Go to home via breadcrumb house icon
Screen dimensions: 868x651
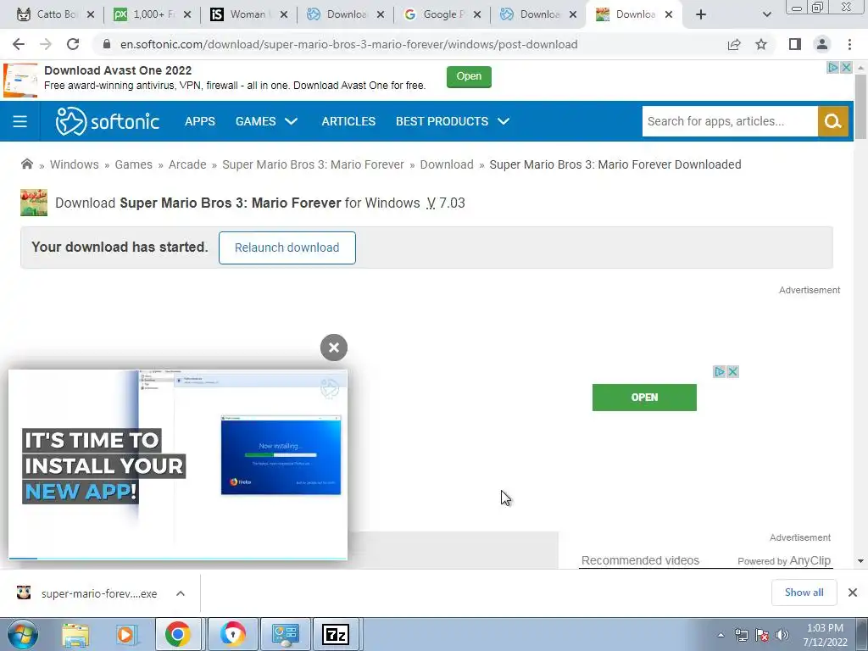pyautogui.click(x=26, y=164)
